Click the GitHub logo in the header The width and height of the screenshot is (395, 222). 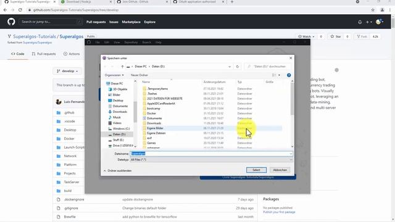[11, 22]
